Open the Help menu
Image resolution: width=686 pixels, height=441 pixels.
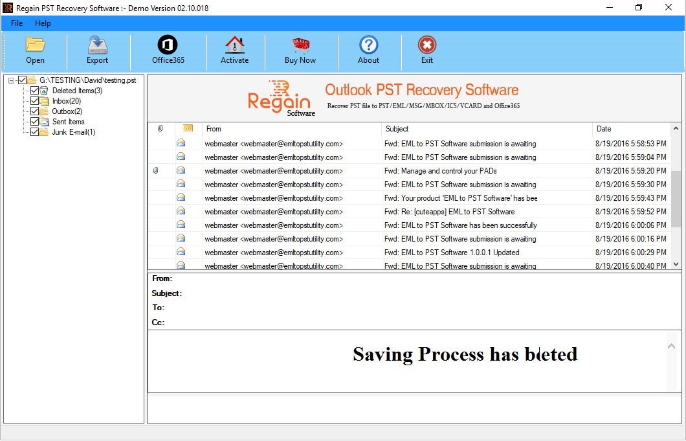43,23
